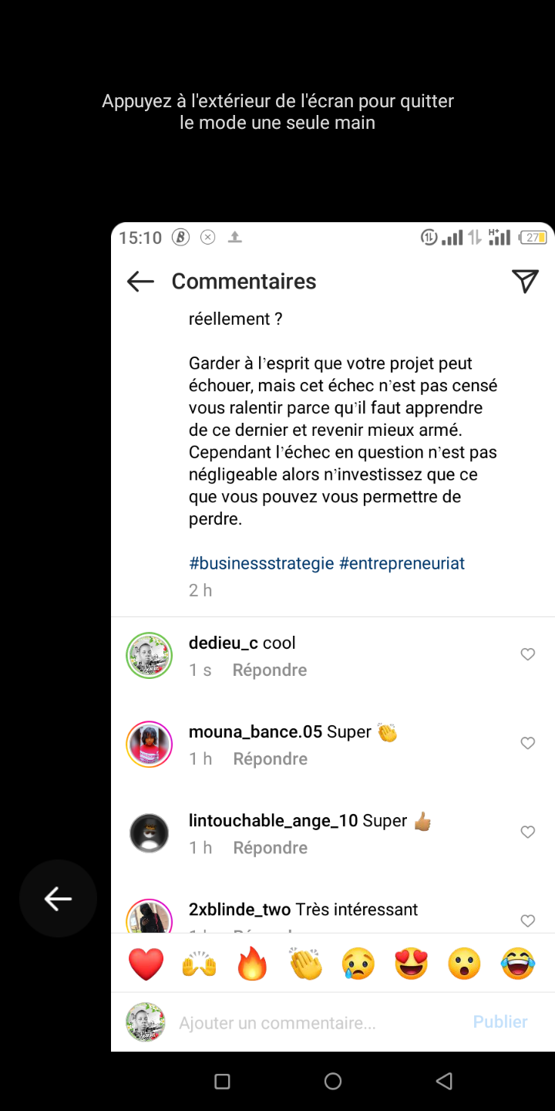555x1111 pixels.
Task: Reply to mouna_bance.05's comment
Action: pyautogui.click(x=270, y=759)
